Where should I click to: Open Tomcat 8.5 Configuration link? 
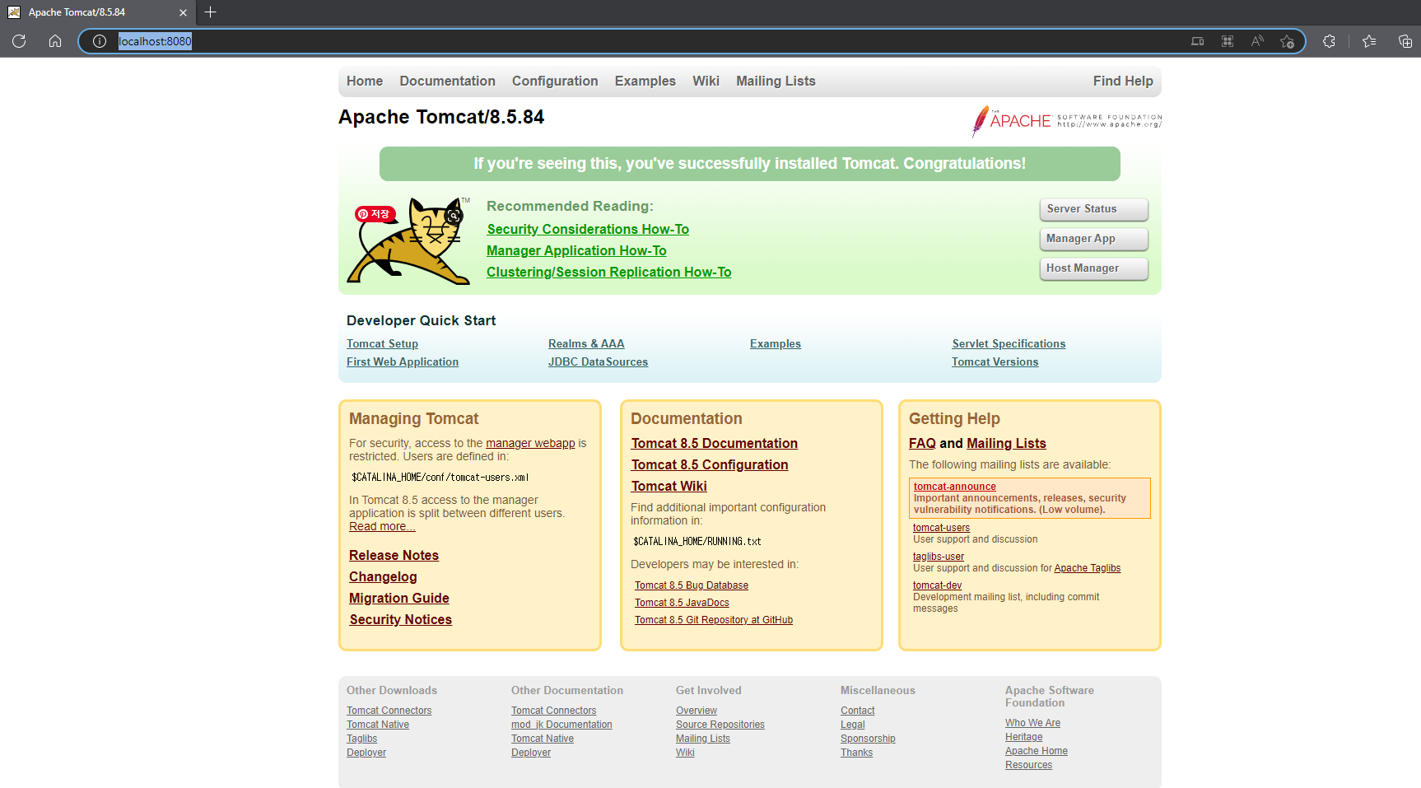pos(710,464)
